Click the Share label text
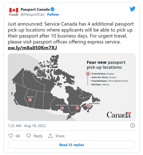The height and width of the screenshot is (155, 143). [60, 136]
